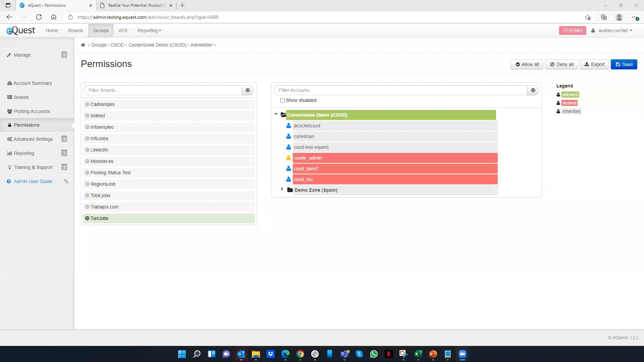Toggle the TuriJobs board permission circle
Image resolution: width=644 pixels, height=362 pixels.
tap(88, 218)
